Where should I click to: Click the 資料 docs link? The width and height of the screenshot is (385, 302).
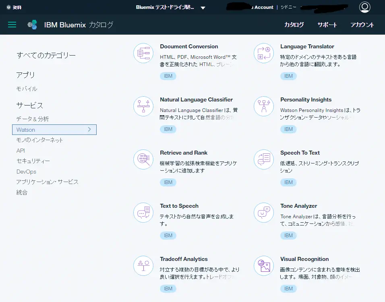14,7
